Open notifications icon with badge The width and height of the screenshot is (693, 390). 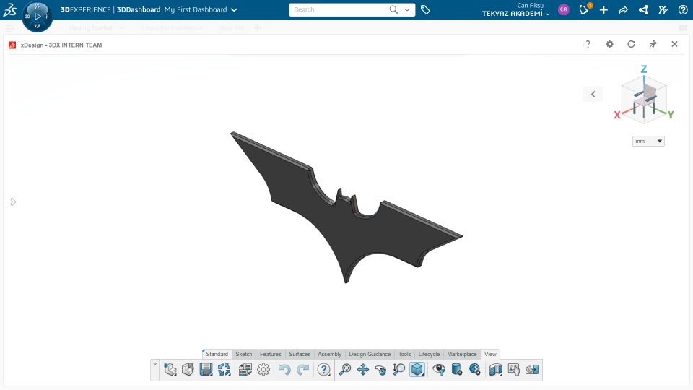[x=584, y=9]
